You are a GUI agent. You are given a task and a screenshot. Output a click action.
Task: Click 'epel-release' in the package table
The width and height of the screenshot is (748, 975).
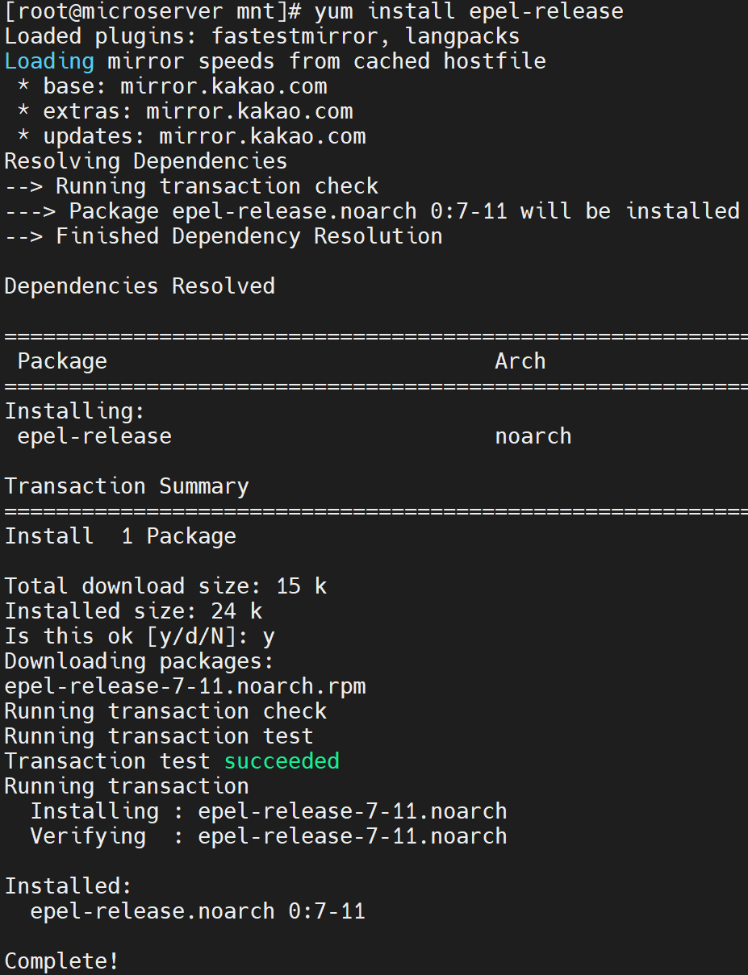tap(94, 436)
